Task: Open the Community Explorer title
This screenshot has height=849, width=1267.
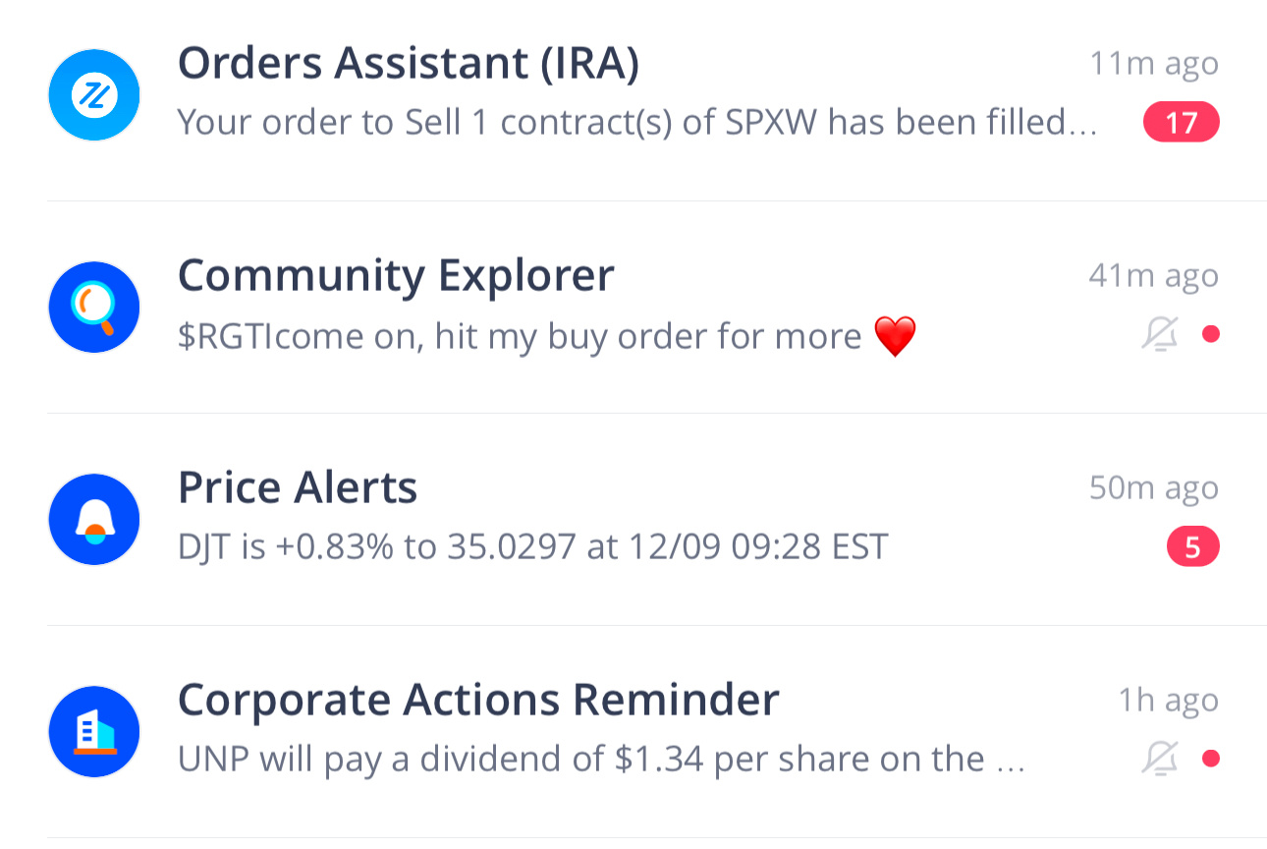Action: [x=395, y=276]
